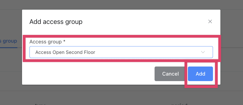
Task: Close the Add access group dialog
Action: click(x=210, y=21)
